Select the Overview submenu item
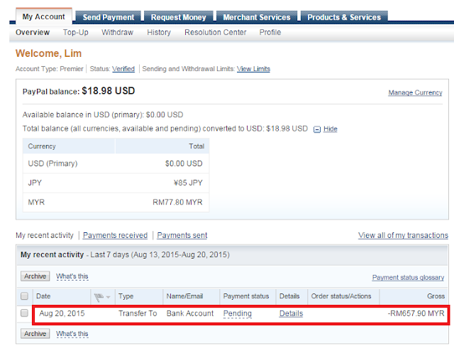This screenshot has height=346, width=454. pos(33,32)
